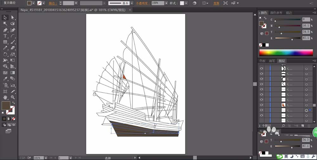
Task: Toggle visibility of the topmost layer row
Action: 262,68
